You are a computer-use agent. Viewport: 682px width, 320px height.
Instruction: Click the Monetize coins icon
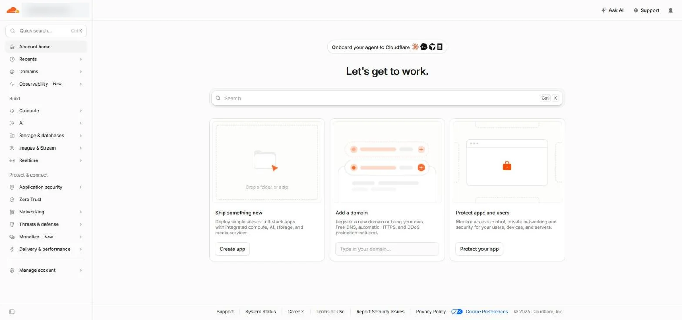[x=12, y=237]
